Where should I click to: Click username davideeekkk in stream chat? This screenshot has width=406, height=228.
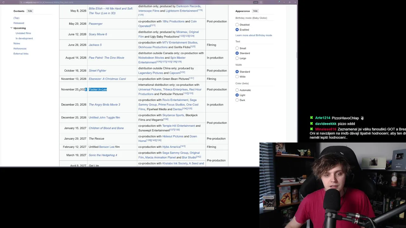[325, 124]
